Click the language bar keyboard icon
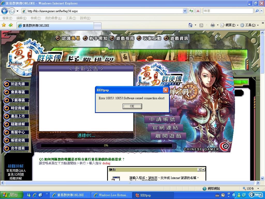 [x=217, y=195]
